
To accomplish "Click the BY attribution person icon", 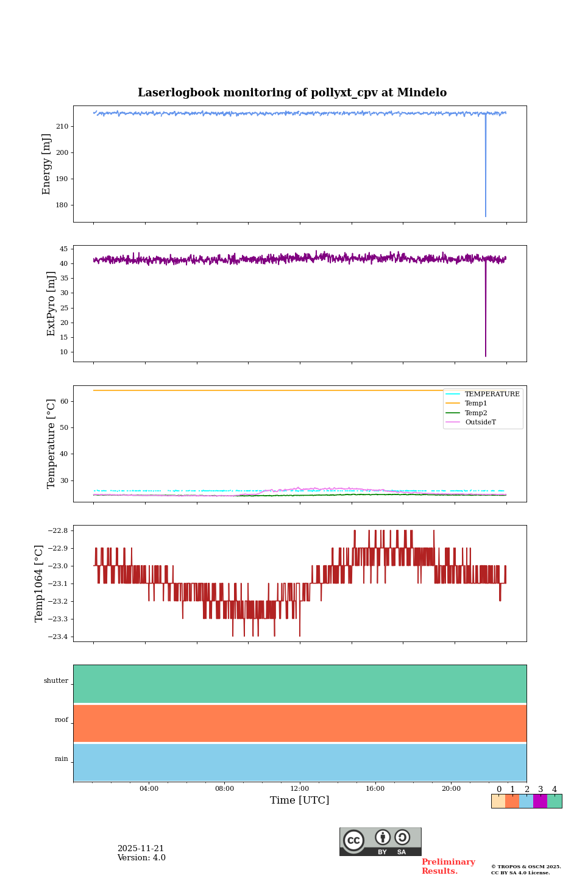I will click(x=383, y=837).
